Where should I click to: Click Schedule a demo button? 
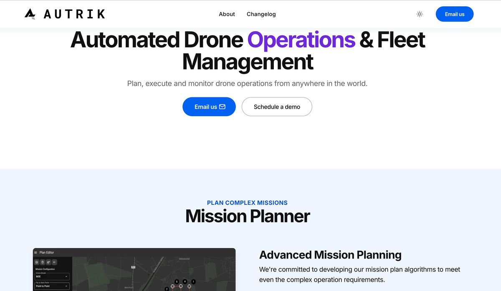(x=277, y=107)
